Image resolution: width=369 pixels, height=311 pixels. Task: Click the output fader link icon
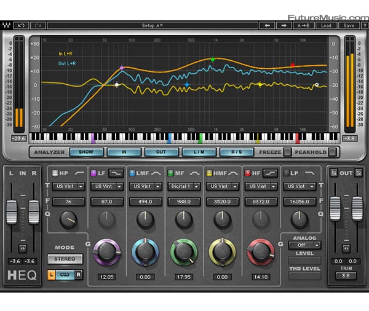click(346, 248)
